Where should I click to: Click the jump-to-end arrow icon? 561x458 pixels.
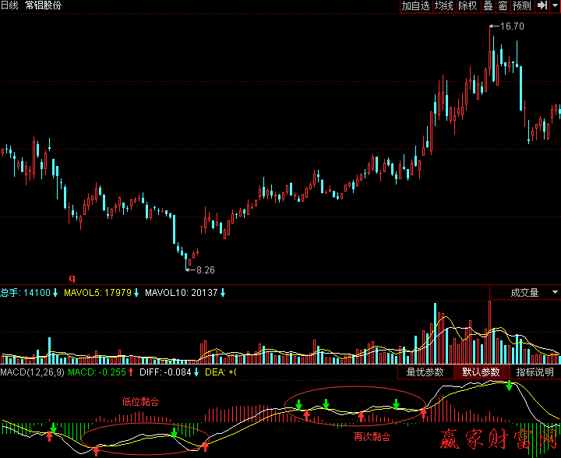pyautogui.click(x=542, y=6)
